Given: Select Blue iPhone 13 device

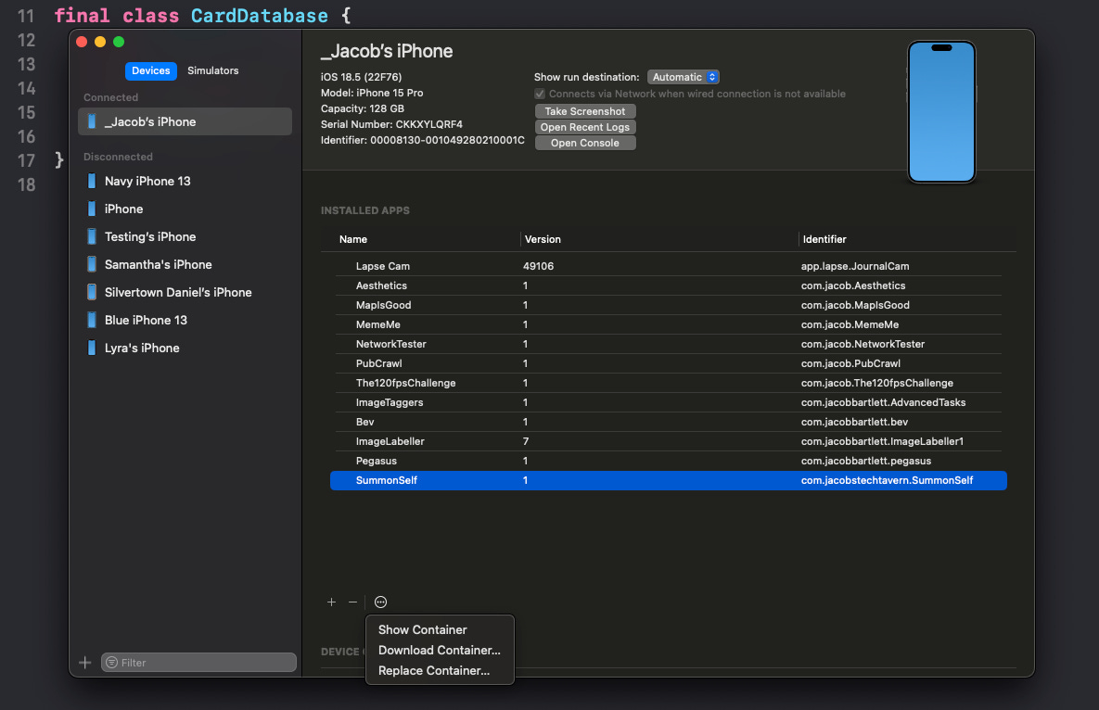Looking at the screenshot, I should (x=185, y=320).
